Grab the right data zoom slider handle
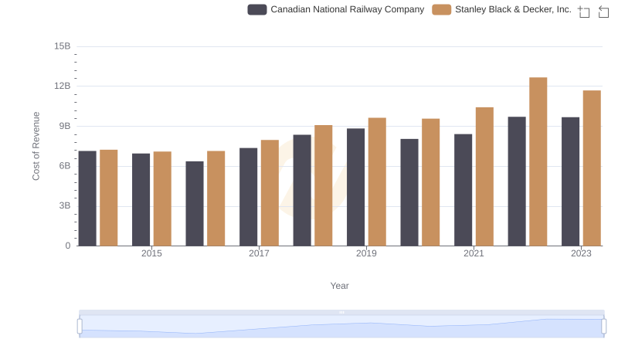The width and height of the screenshot is (618, 356). pyautogui.click(x=603, y=327)
